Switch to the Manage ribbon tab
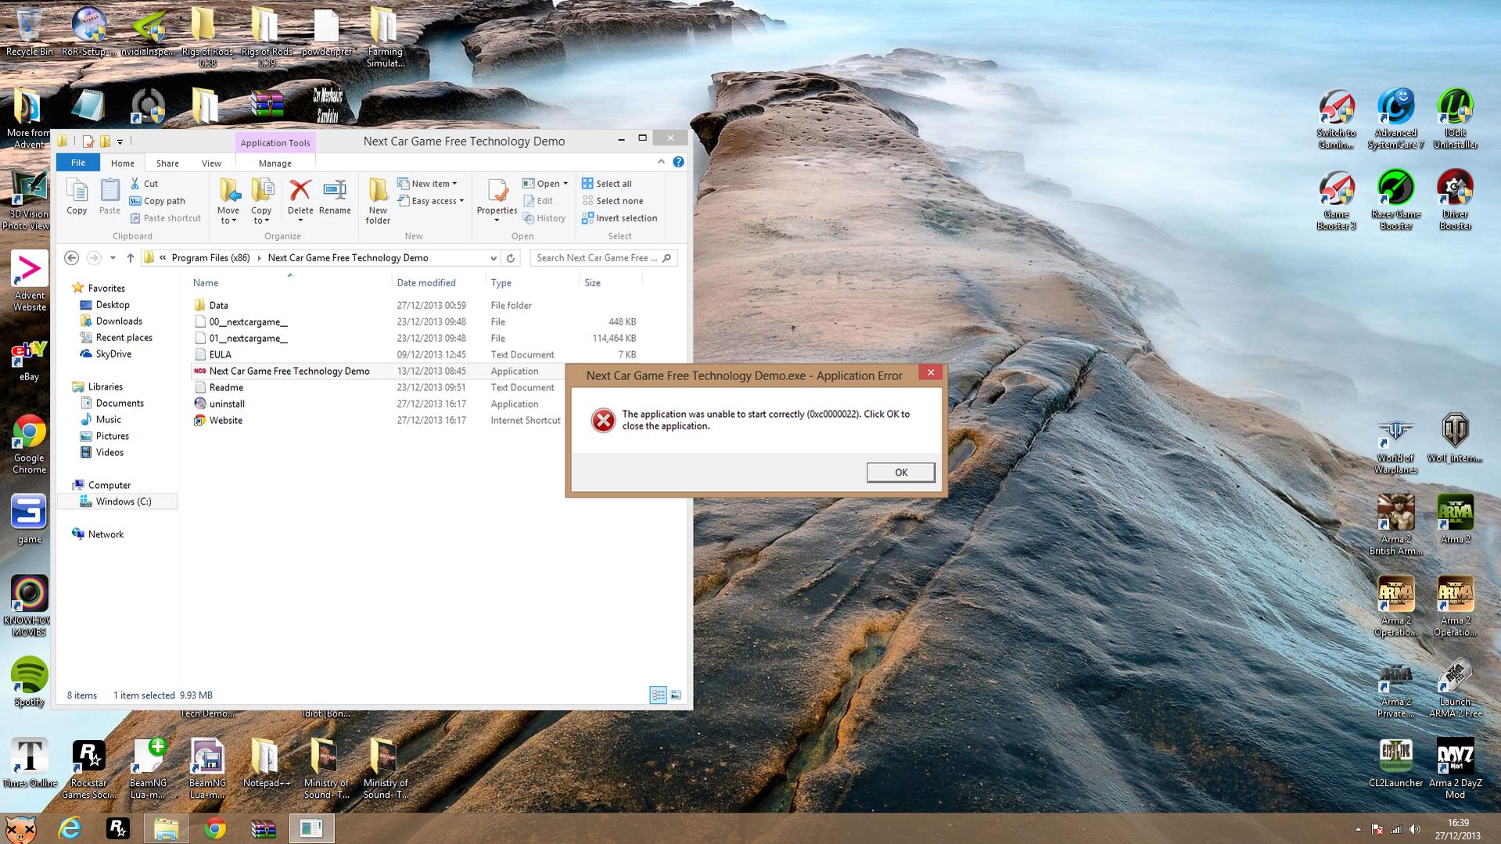 pyautogui.click(x=275, y=163)
